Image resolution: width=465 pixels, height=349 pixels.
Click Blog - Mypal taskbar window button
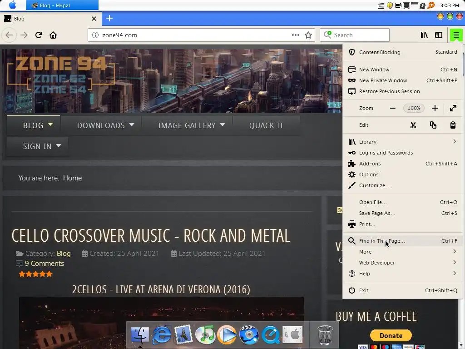tap(62, 5)
